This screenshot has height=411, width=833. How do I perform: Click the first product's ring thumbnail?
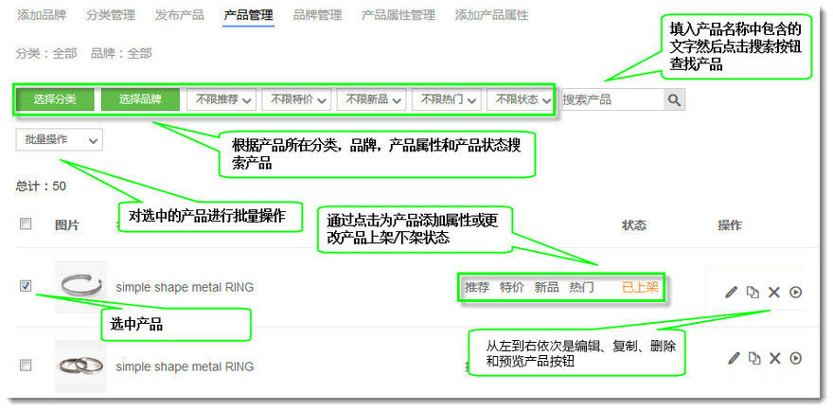[x=80, y=285]
